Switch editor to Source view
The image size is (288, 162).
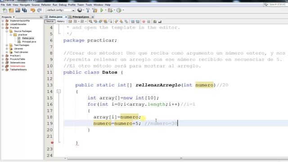pos(50,22)
